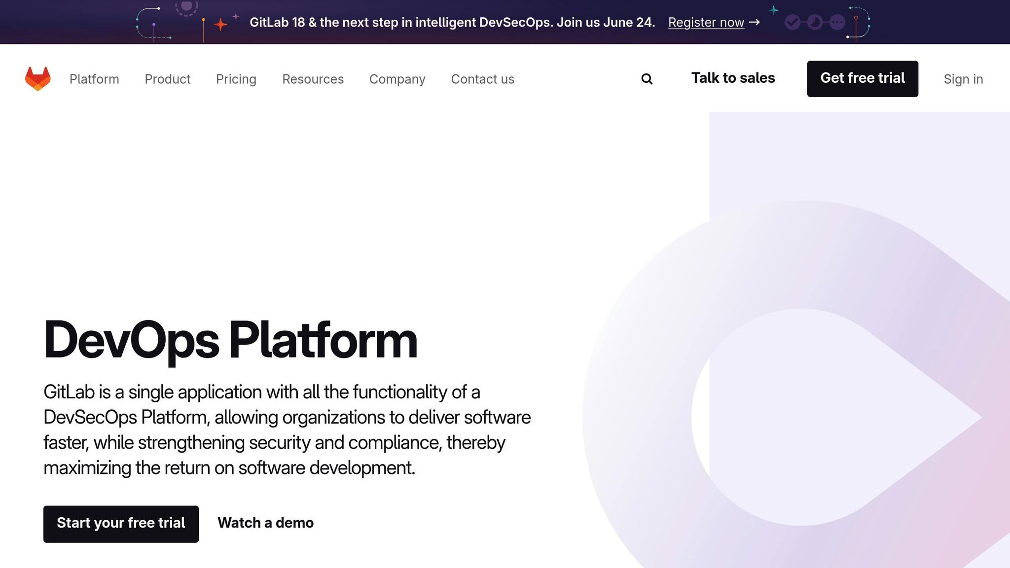Click the GitLab 18 banner announcement text
This screenshot has height=568, width=1010.
452,22
